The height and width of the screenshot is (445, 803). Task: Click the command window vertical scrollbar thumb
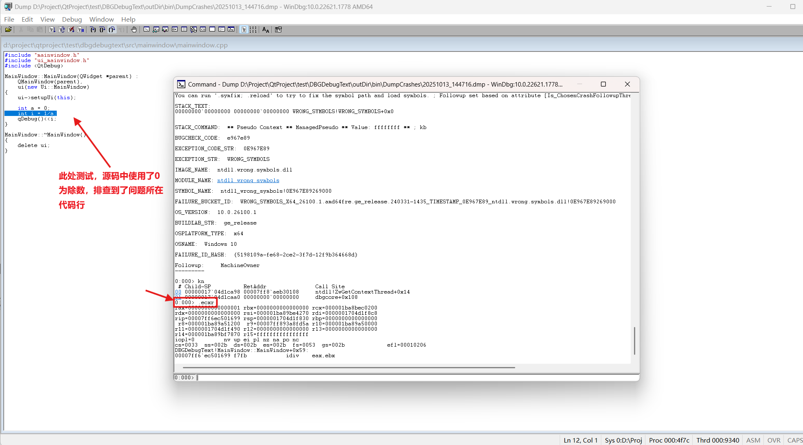pyautogui.click(x=634, y=340)
